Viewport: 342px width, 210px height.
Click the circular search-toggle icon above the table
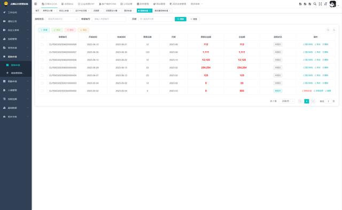click(x=328, y=30)
